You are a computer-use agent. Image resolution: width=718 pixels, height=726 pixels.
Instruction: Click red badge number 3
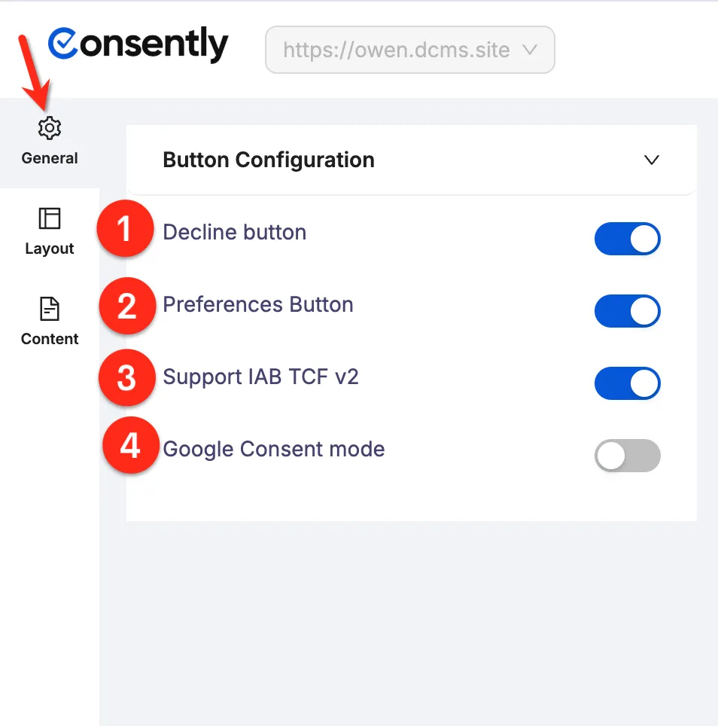pyautogui.click(x=126, y=377)
